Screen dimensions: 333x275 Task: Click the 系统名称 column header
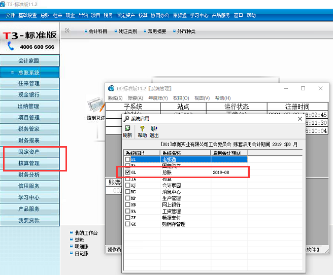(x=185, y=153)
